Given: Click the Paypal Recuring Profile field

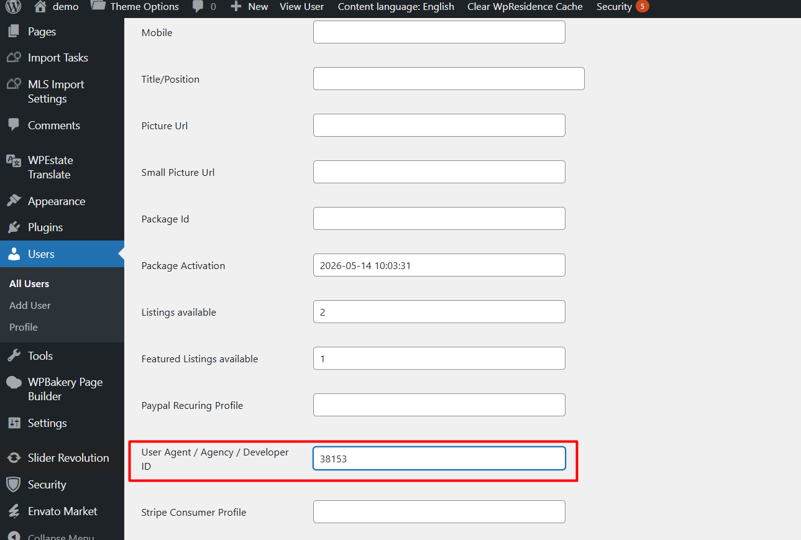Looking at the screenshot, I should (439, 405).
